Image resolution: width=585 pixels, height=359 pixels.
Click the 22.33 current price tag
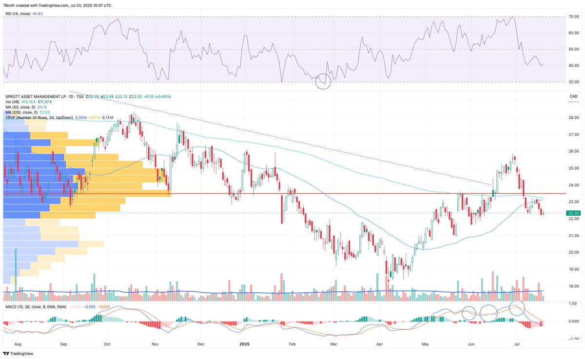pyautogui.click(x=573, y=213)
